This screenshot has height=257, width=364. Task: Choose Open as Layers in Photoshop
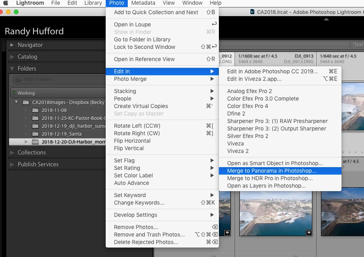pyautogui.click(x=280, y=186)
